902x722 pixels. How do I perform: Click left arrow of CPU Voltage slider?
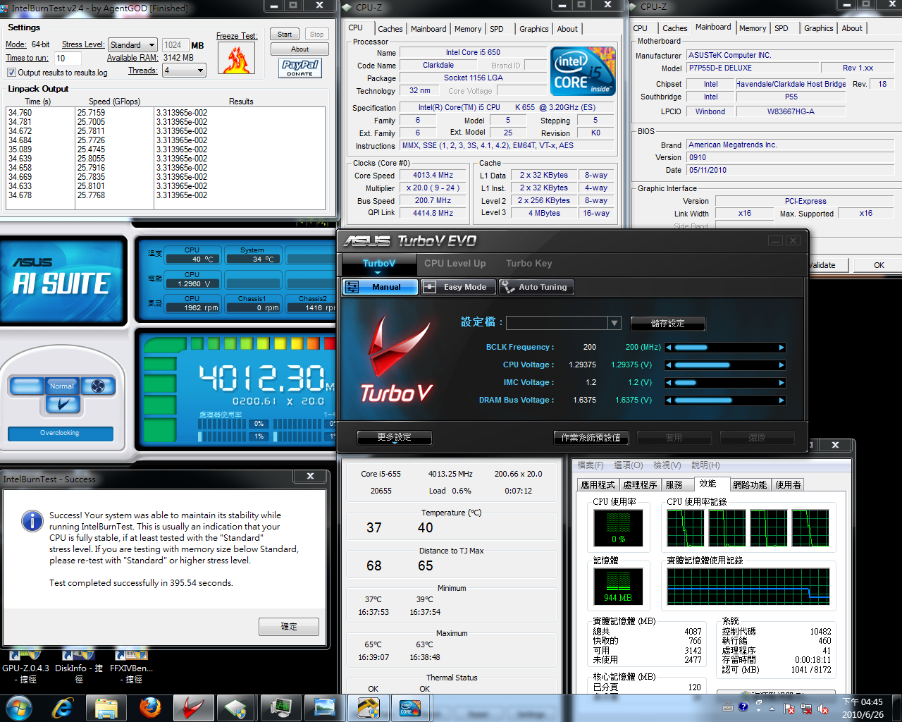tap(669, 365)
